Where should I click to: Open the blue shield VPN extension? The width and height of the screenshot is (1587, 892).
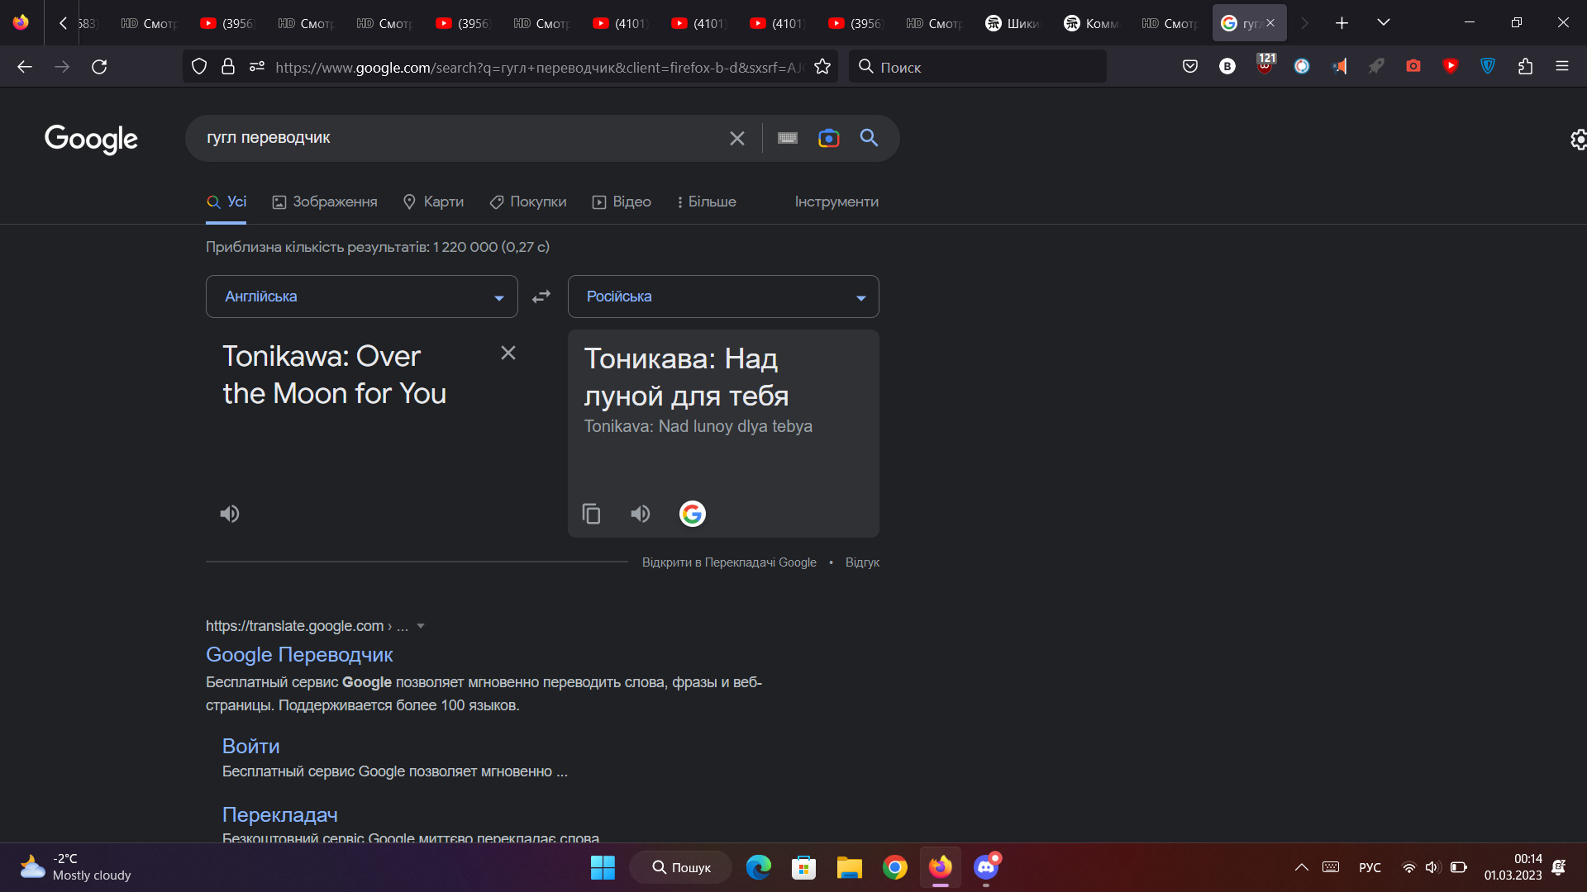1488,66
